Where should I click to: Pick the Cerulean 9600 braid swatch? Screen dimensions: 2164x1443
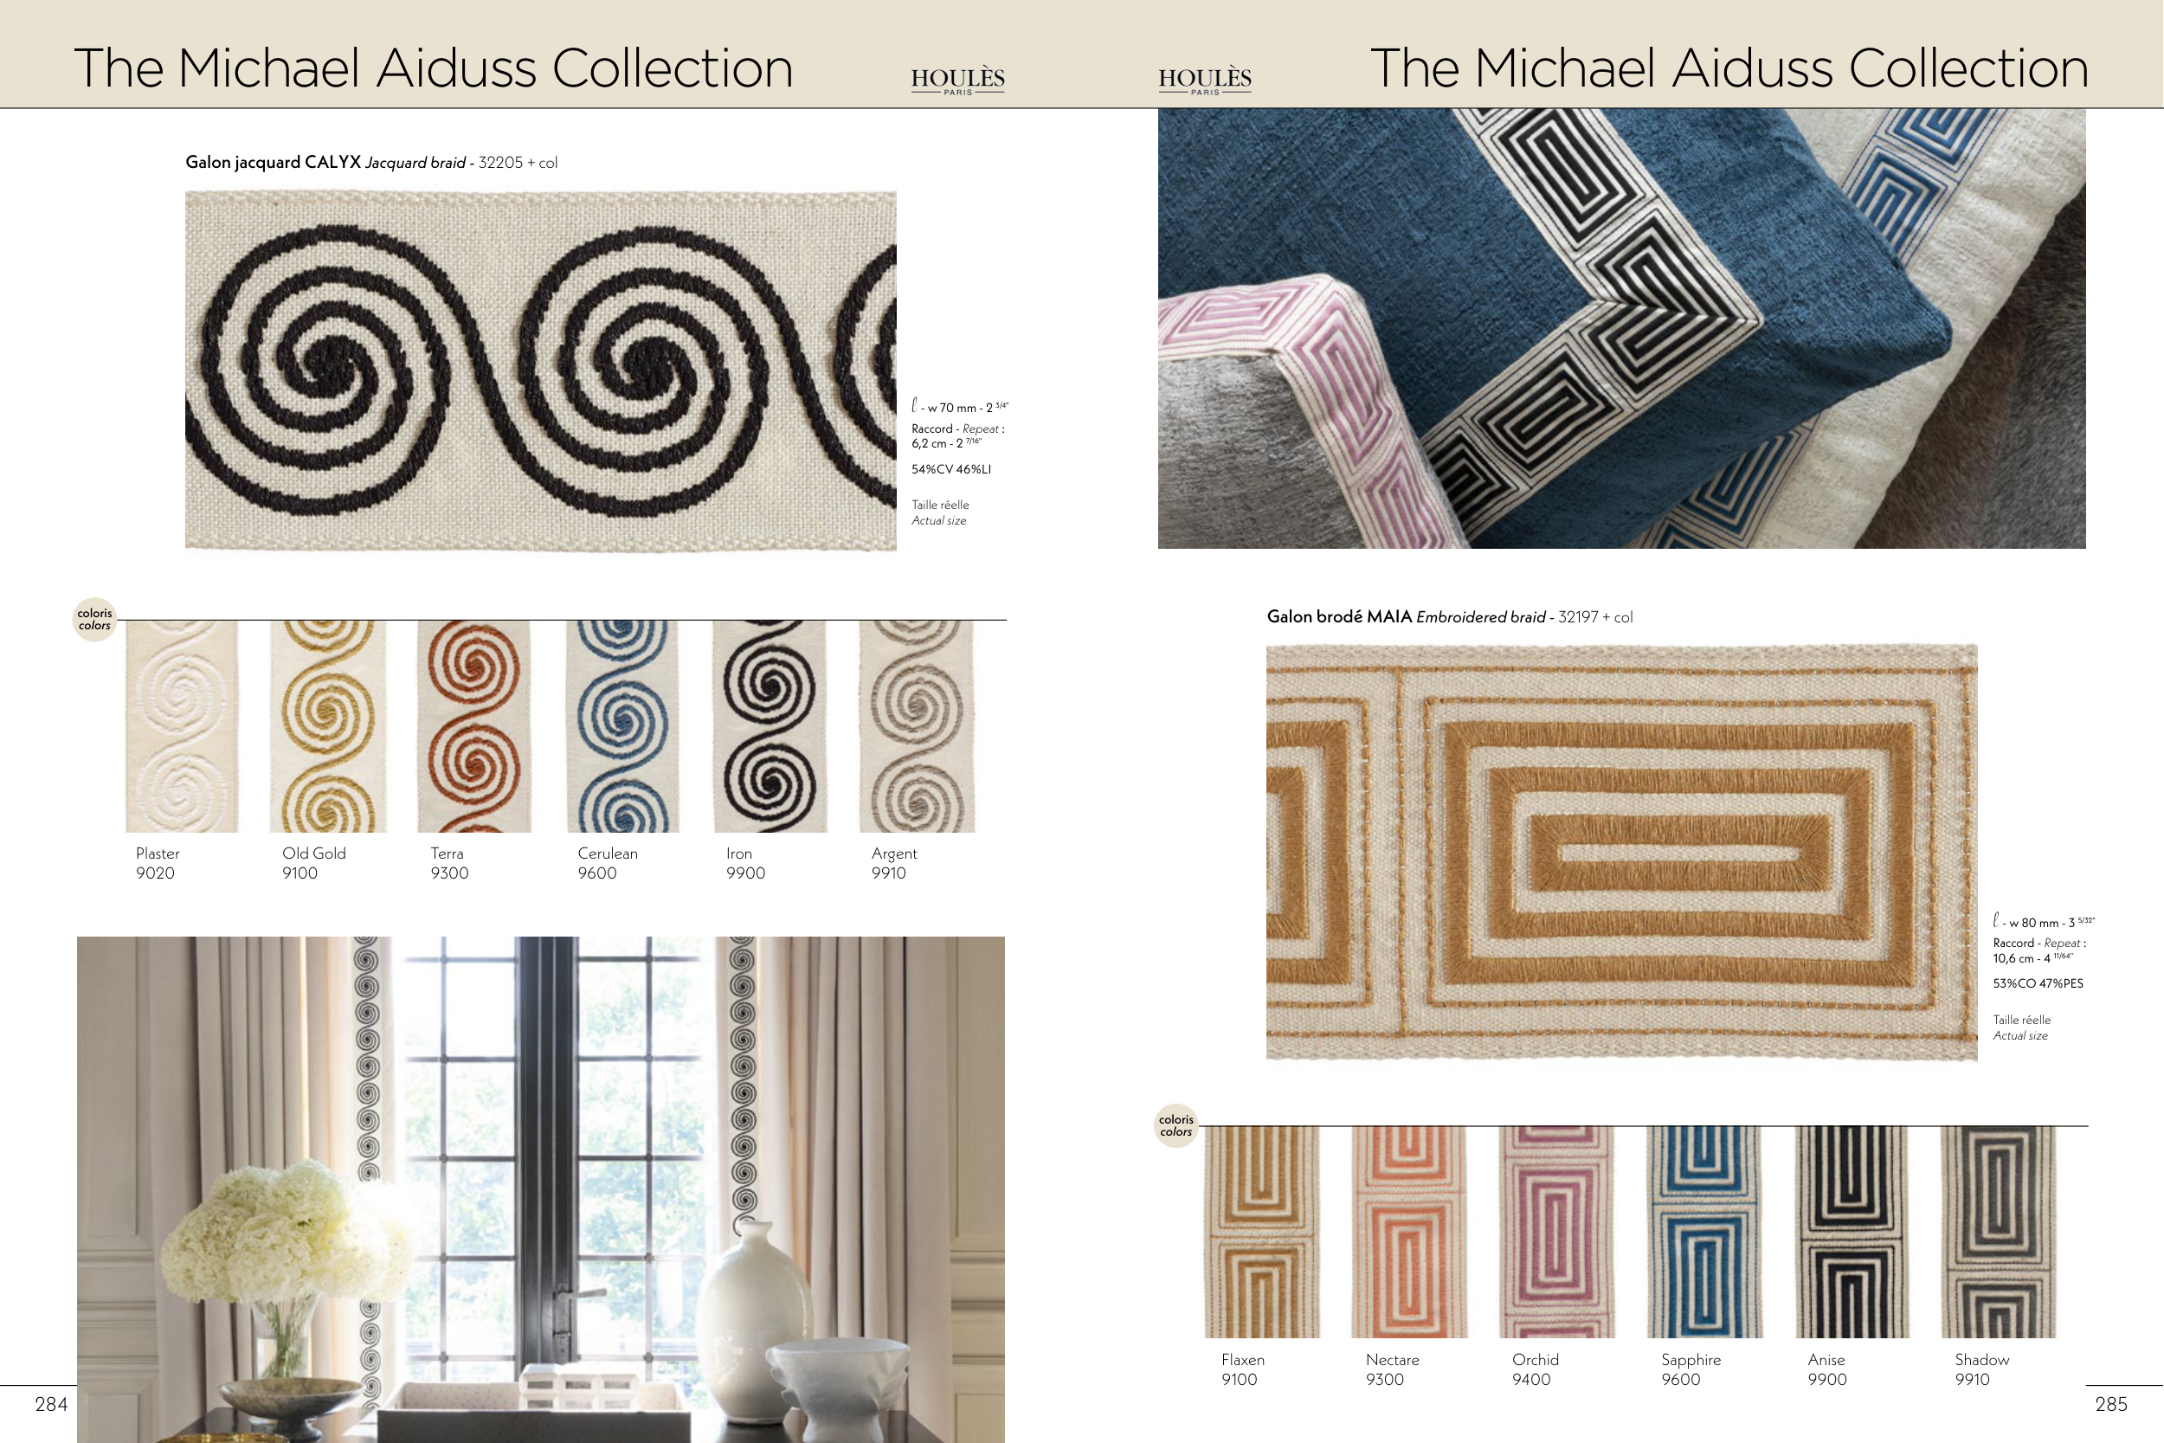pyautogui.click(x=622, y=726)
